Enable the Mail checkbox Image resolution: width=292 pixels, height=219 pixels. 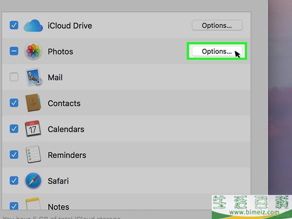point(14,77)
